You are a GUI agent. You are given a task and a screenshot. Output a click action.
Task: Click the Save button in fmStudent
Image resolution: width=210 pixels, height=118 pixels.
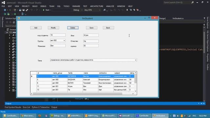coord(92,28)
